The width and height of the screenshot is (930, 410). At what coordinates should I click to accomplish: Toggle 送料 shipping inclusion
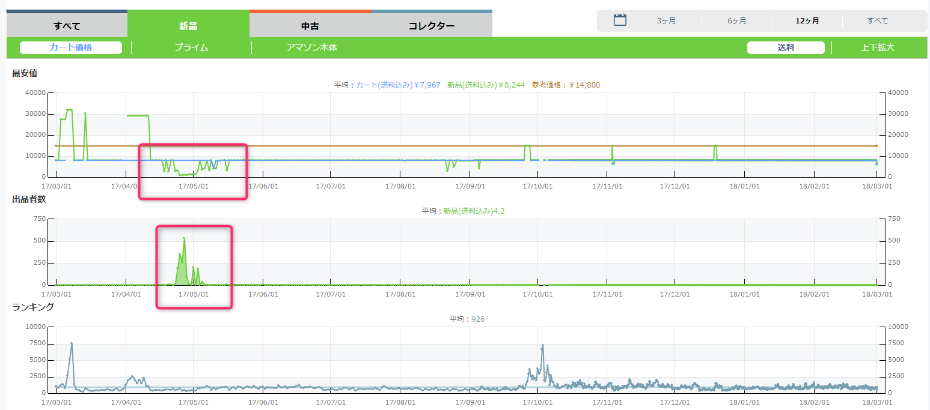point(786,47)
